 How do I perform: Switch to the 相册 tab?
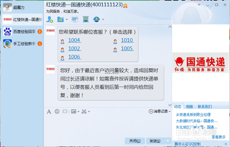point(189,107)
